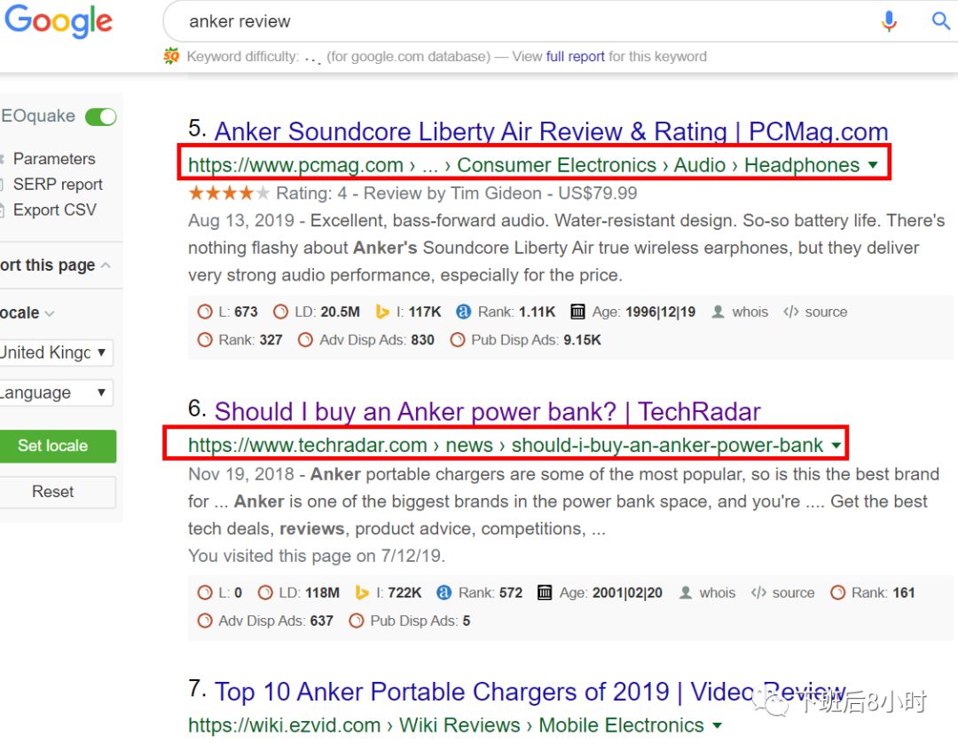Click the 'Consumer Electronics' breadcrumb text
The width and height of the screenshot is (958, 744).
point(556,165)
